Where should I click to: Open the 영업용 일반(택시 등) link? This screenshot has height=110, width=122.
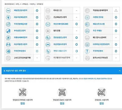[103, 79]
